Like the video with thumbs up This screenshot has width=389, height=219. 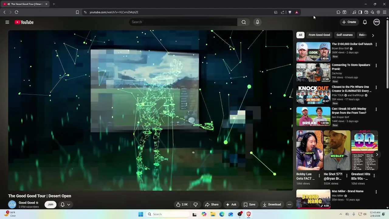coord(182,204)
